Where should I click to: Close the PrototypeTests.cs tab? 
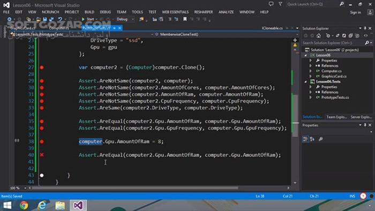[120, 28]
